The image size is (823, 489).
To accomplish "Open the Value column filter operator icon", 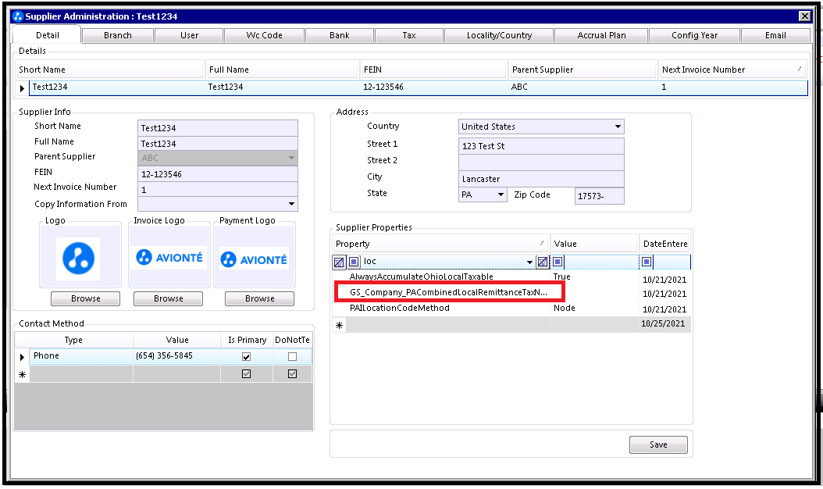I will (x=558, y=262).
